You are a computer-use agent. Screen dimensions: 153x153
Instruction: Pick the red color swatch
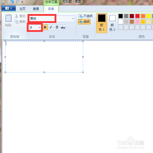pos(137,16)
